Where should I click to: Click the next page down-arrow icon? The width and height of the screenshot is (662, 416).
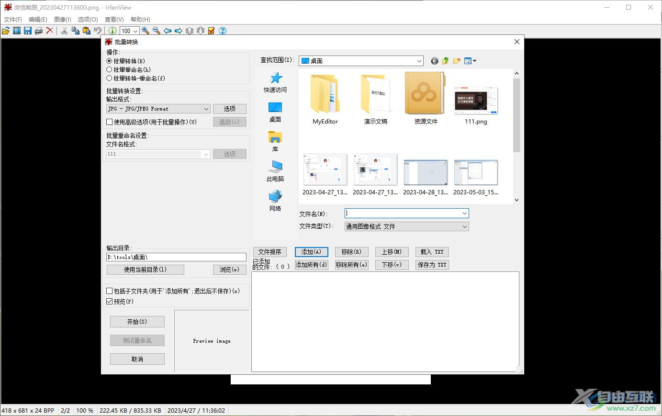tap(201, 31)
